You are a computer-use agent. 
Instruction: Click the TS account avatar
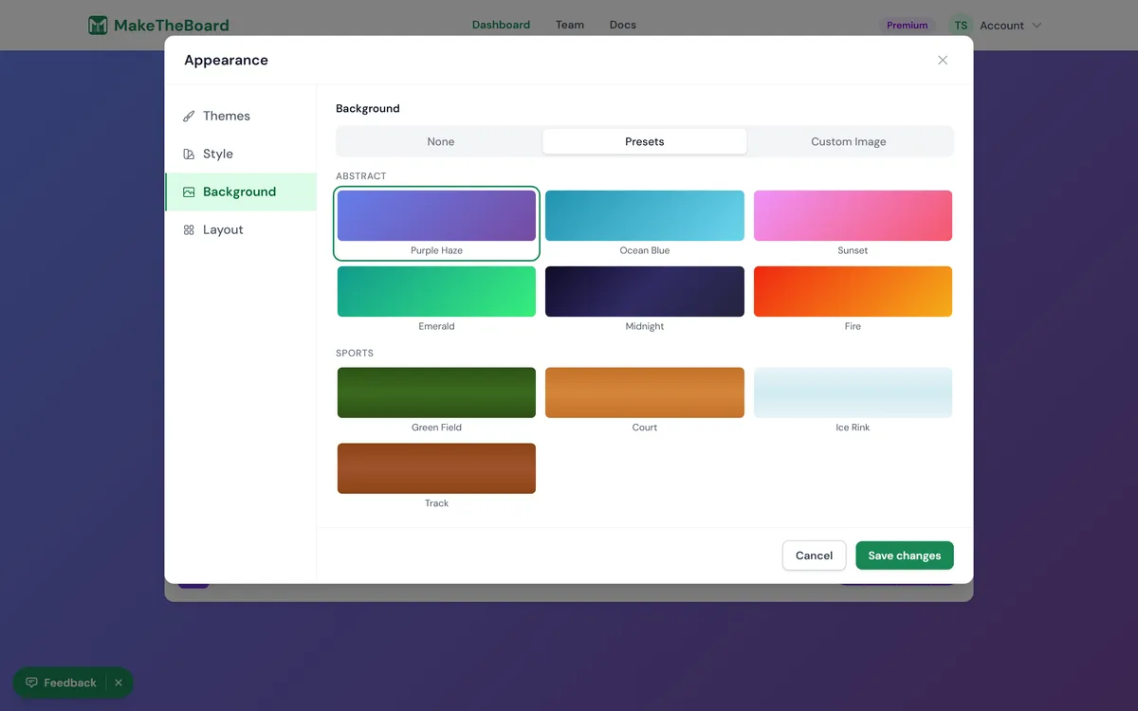(961, 26)
